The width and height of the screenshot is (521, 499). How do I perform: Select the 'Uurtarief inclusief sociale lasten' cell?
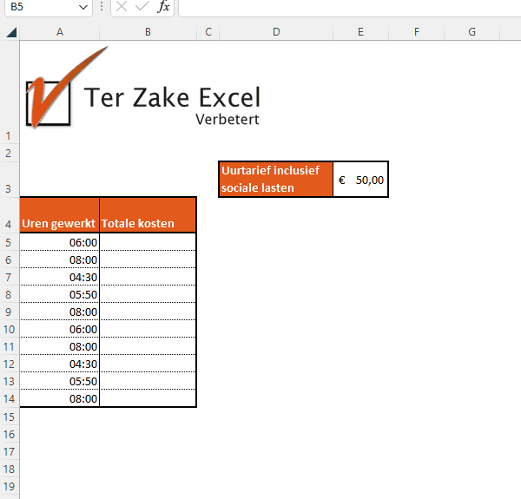click(276, 180)
